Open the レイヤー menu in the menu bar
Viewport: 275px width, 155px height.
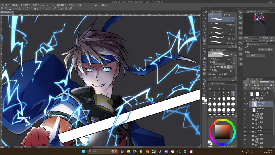(x=50, y=5)
